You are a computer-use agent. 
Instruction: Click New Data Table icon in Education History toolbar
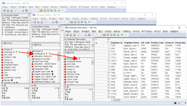[x=34, y=22]
